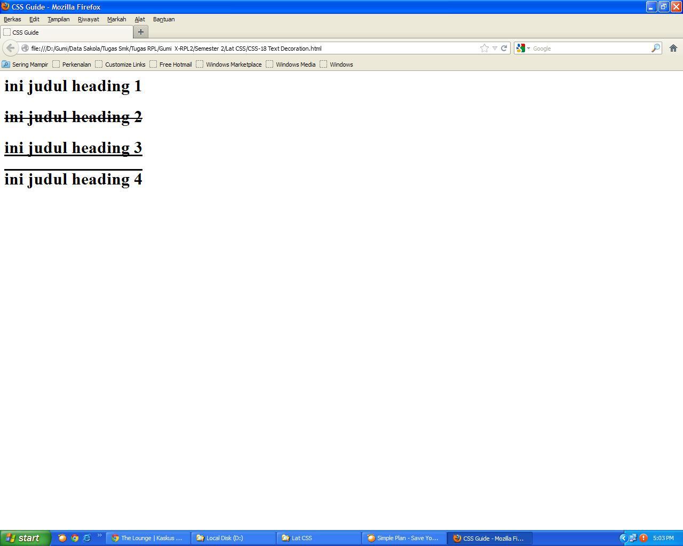Open the Customize Links bookmark
Screen dimensions: 683x546
click(x=120, y=65)
